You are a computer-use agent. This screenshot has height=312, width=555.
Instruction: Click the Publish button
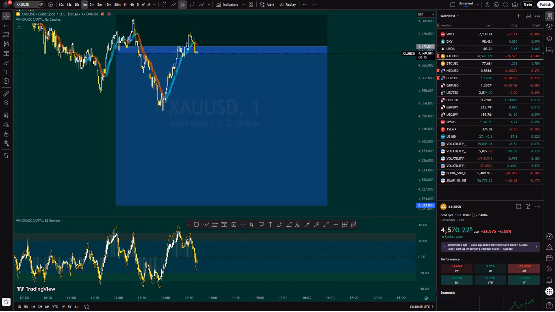coord(545,4)
